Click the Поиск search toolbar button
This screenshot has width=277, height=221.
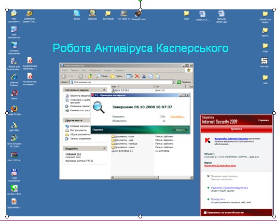tap(102, 76)
